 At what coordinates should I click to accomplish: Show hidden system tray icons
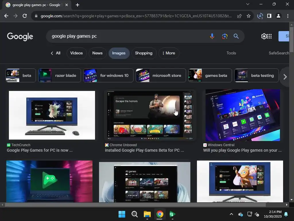tap(231, 214)
